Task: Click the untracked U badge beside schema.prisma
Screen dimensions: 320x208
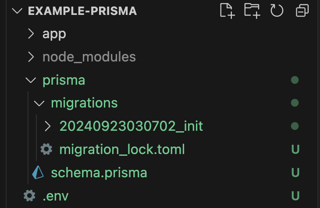Action: [295, 173]
